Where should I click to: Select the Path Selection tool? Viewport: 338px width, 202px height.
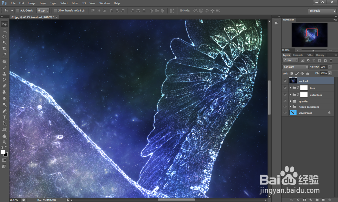4,124
